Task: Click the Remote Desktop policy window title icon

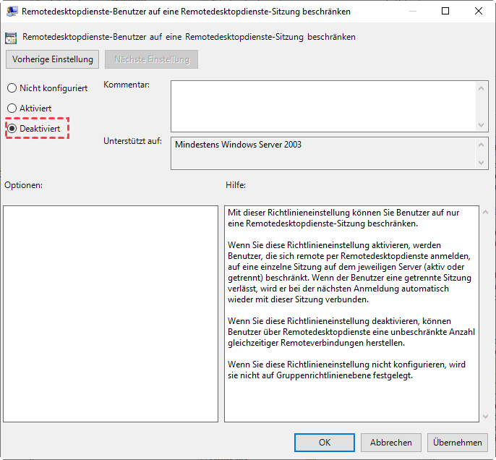Action: pos(12,12)
